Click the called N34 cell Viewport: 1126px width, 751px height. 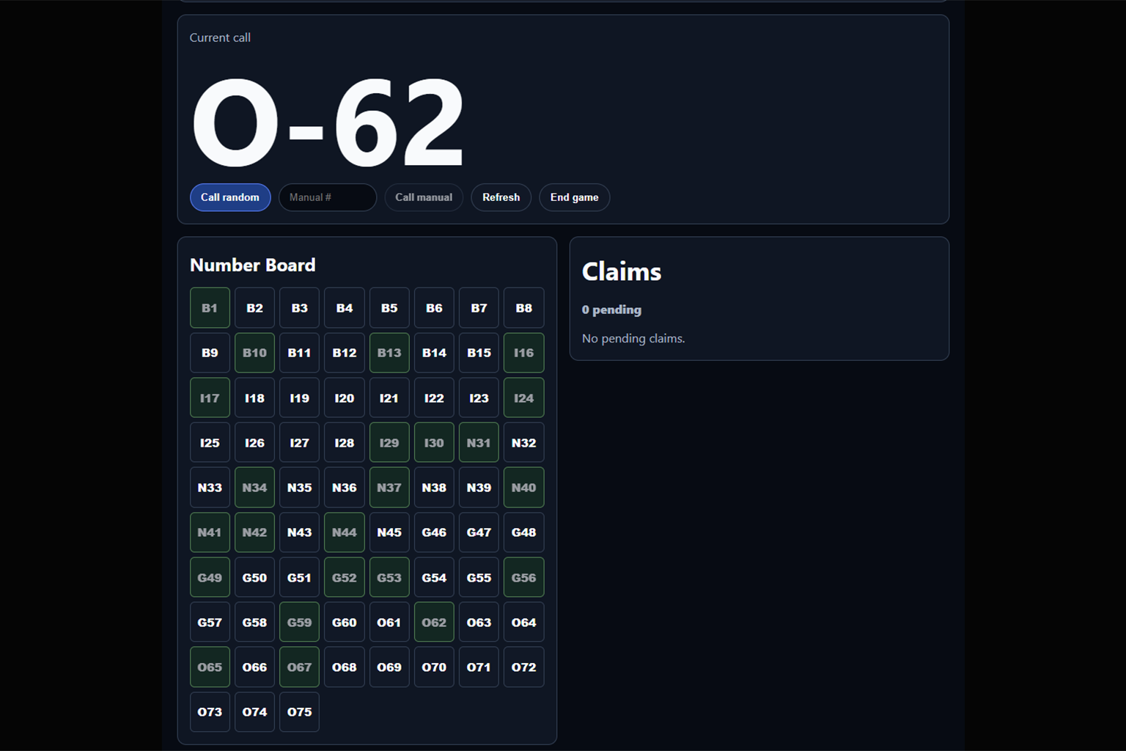(x=254, y=487)
